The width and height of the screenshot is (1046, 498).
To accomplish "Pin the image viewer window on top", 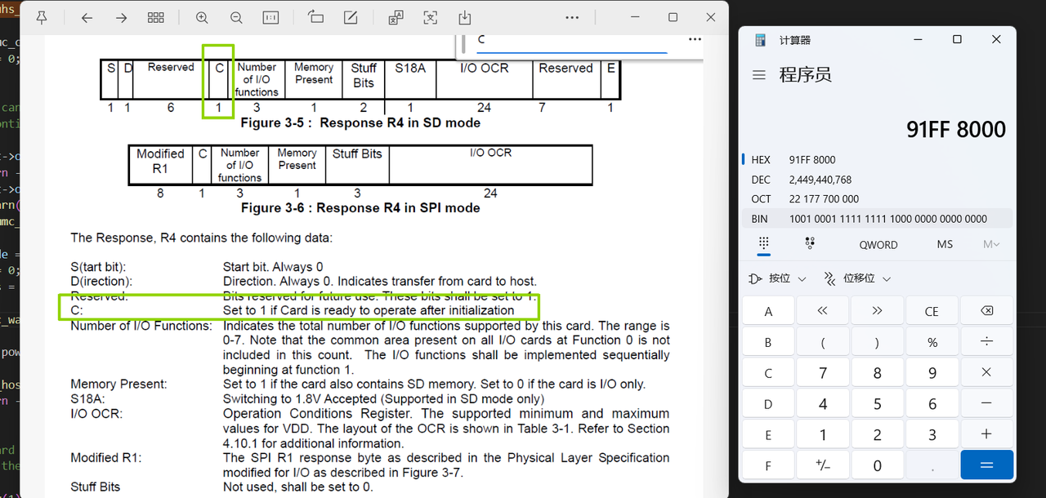I will [42, 18].
